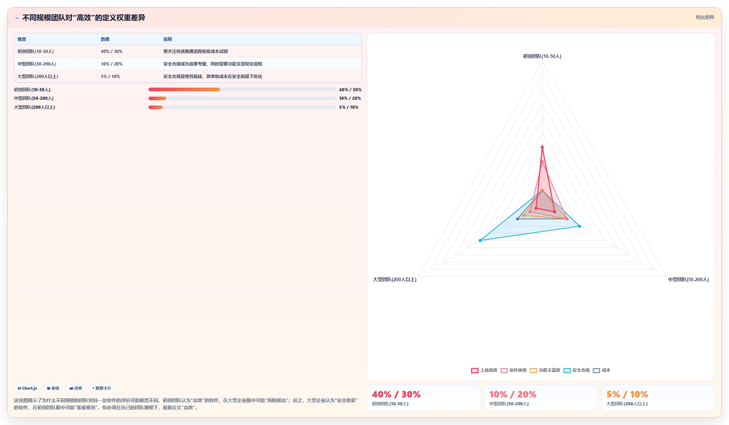Click the 表格 tag chip

[x=53, y=388]
